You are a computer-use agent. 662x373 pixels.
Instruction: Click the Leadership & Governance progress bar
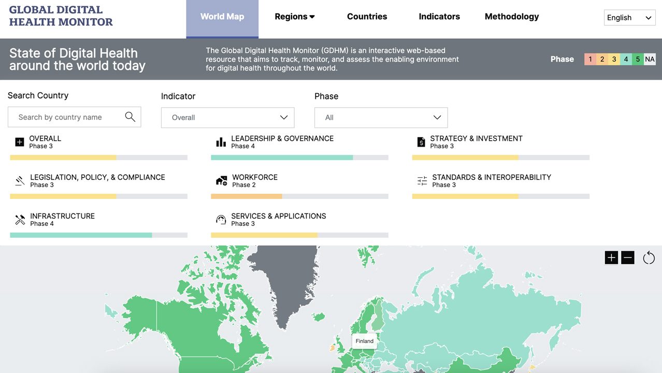pyautogui.click(x=299, y=157)
